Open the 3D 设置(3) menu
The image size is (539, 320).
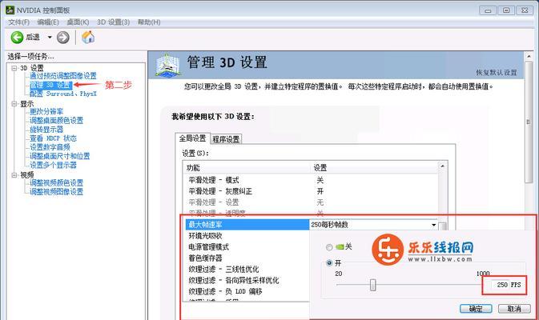113,22
